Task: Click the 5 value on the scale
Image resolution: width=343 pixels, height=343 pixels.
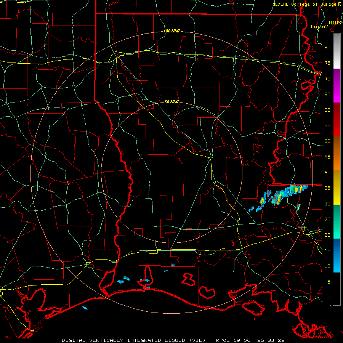Action: click(x=329, y=282)
